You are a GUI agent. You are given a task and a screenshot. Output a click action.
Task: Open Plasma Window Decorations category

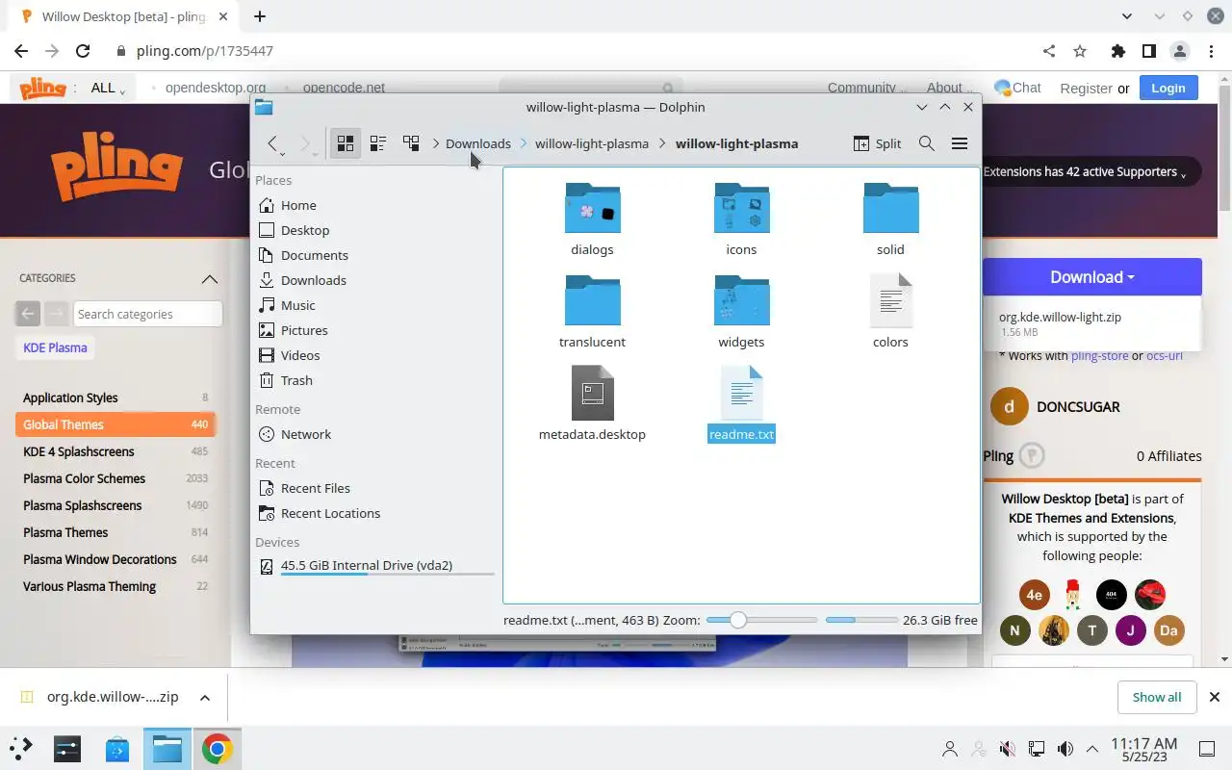coord(115,559)
